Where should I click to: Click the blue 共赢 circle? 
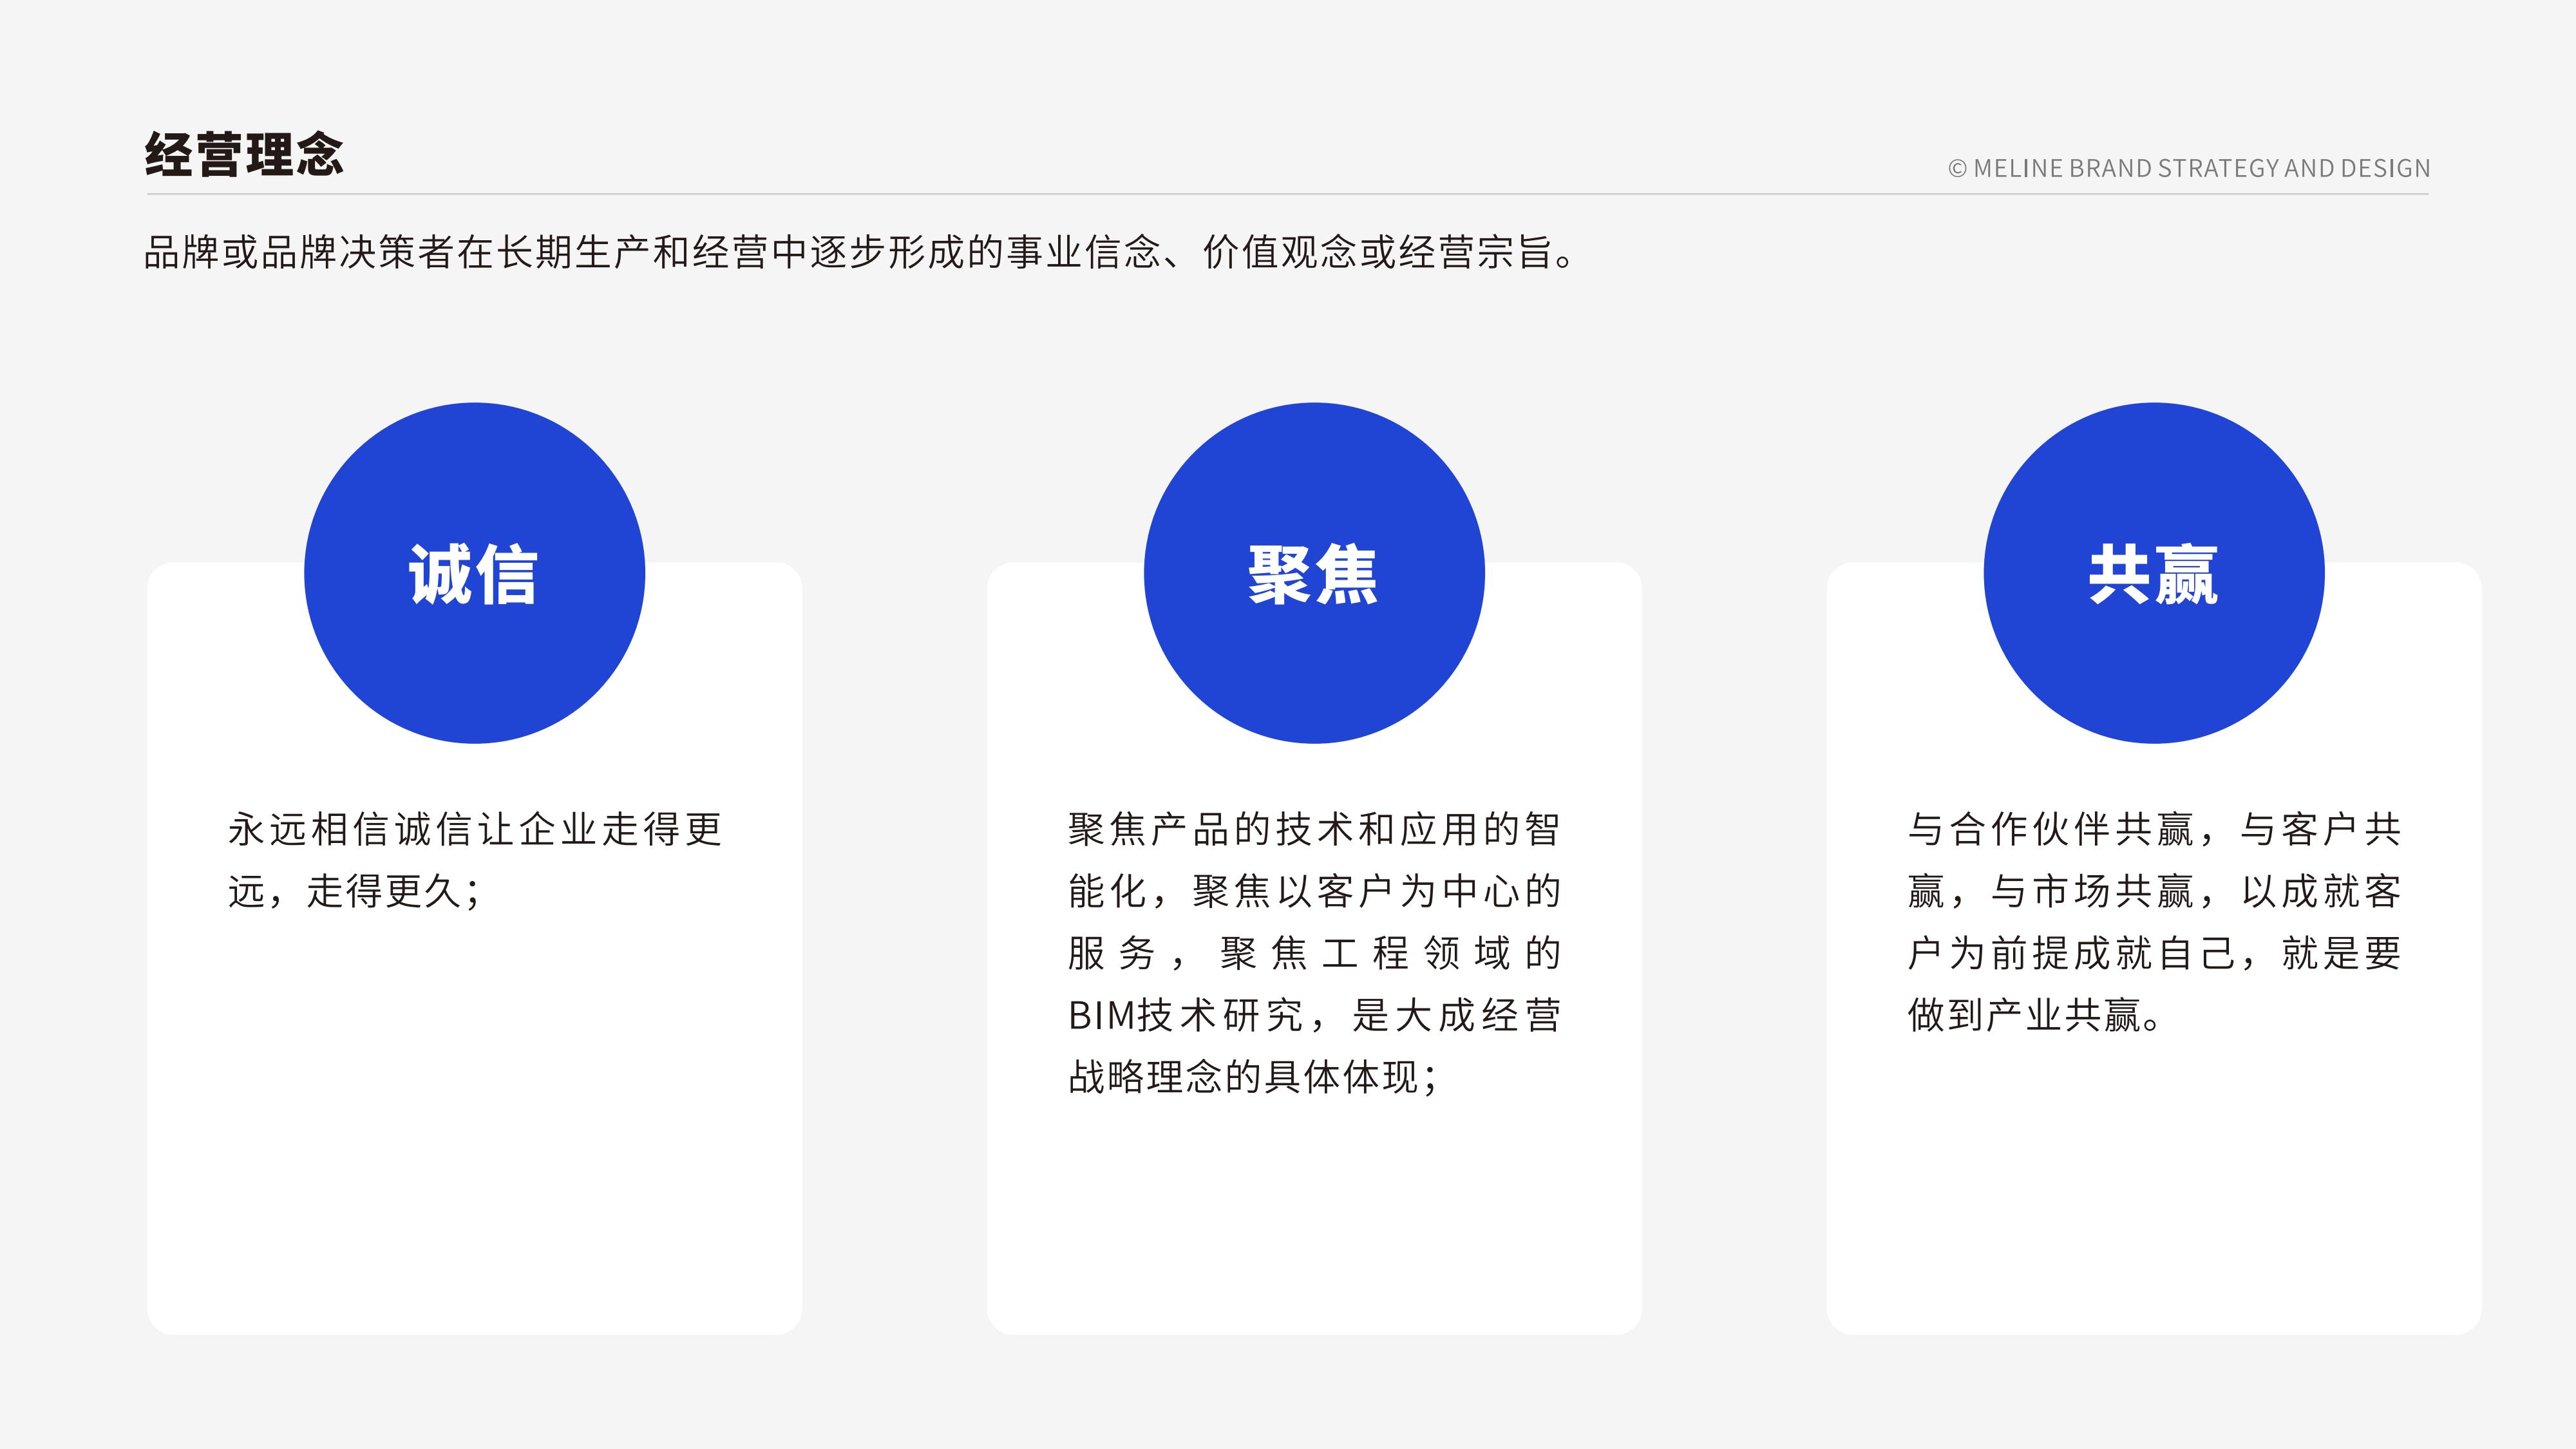click(2154, 573)
